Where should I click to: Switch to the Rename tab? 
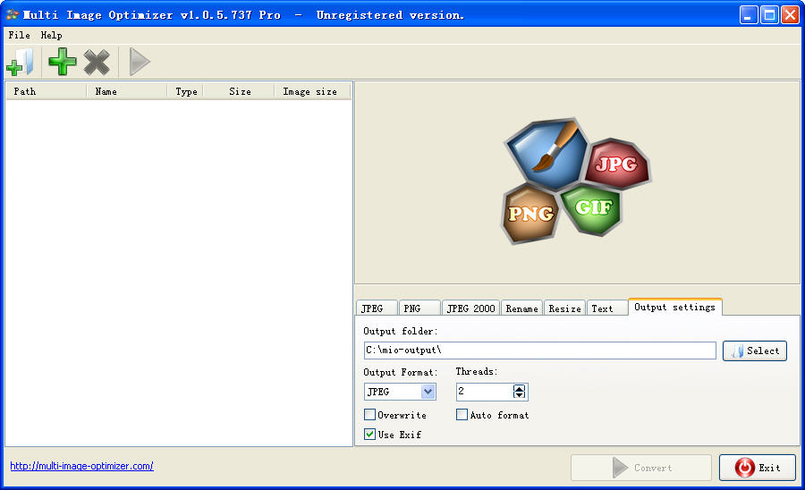coord(521,308)
